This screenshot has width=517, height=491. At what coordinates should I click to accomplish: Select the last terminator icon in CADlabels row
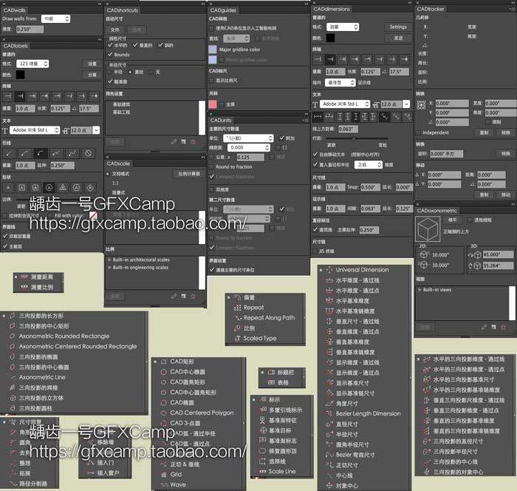click(x=95, y=96)
